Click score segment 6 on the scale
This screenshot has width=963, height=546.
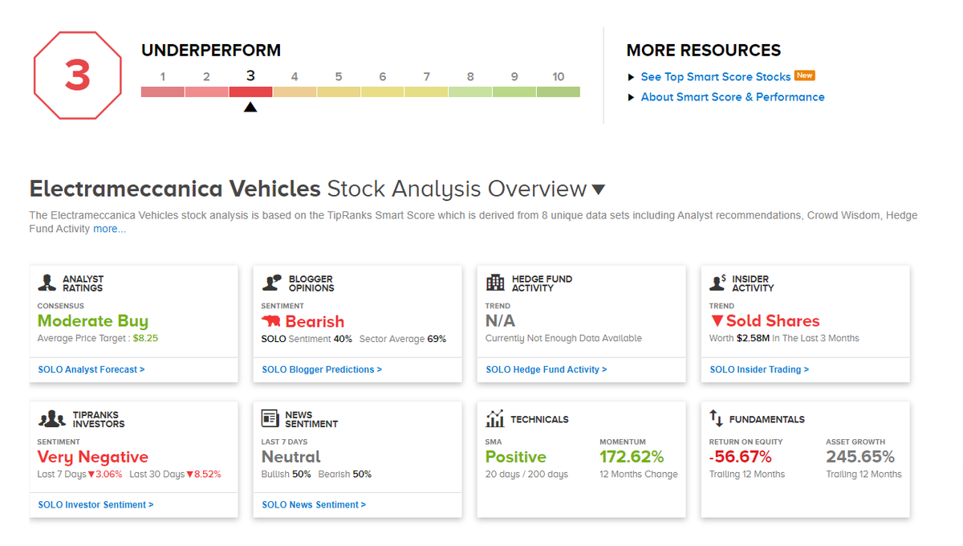tap(383, 92)
